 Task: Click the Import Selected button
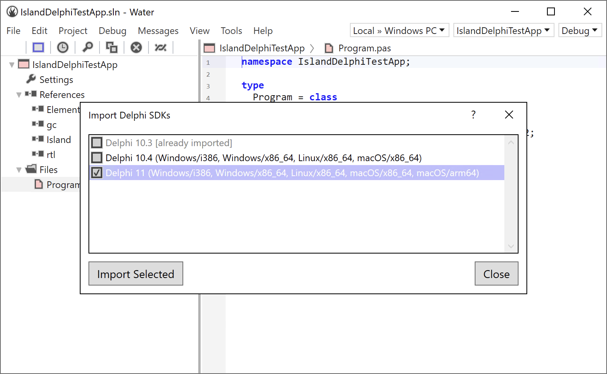(135, 274)
